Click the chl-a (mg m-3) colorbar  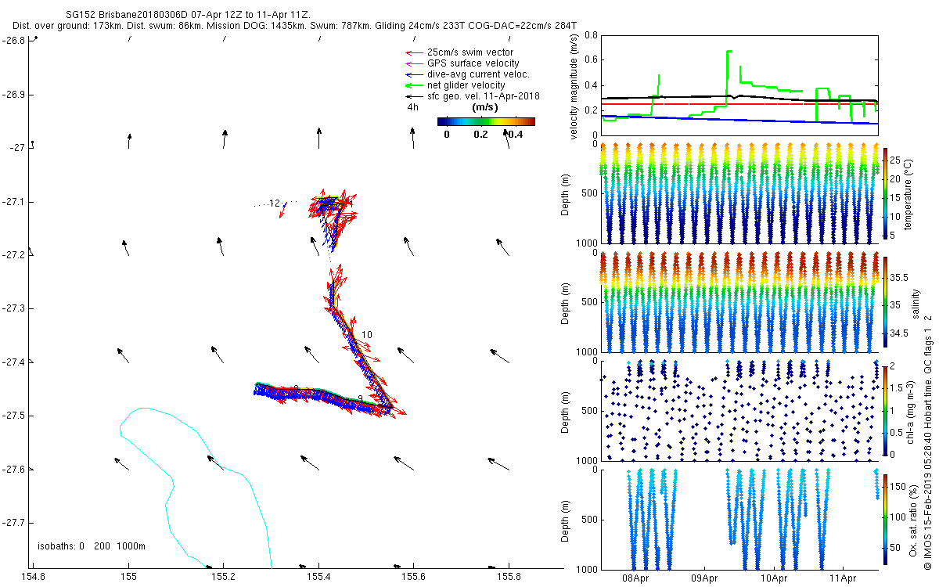[886, 410]
